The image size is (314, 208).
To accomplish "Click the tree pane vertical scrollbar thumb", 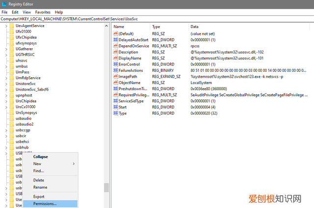I will tap(106, 187).
